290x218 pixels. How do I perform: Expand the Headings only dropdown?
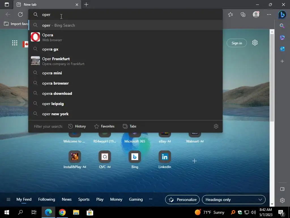coord(234,200)
